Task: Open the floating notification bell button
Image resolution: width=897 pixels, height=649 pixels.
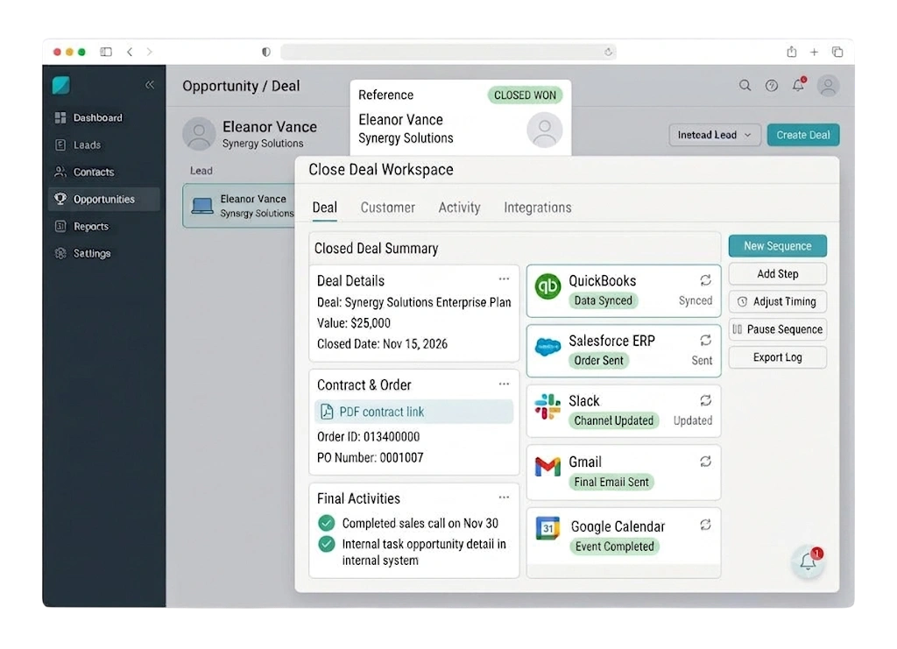Action: (808, 561)
